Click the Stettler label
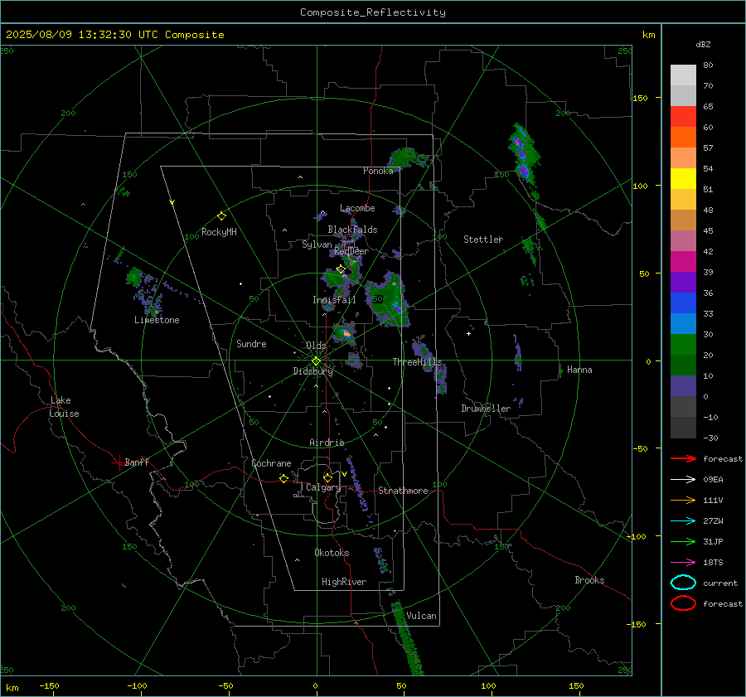This screenshot has height=697, width=746. [x=483, y=240]
